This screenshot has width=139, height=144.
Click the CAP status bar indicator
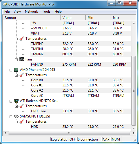pyautogui.click(x=106, y=139)
